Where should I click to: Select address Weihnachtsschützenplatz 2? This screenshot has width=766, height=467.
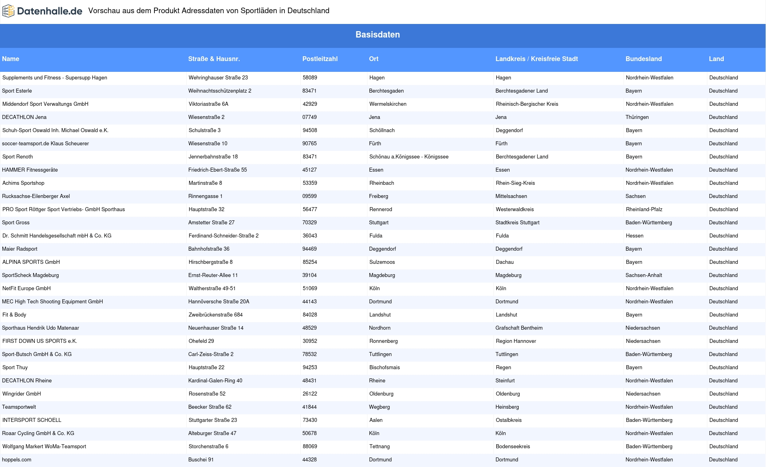tap(220, 91)
